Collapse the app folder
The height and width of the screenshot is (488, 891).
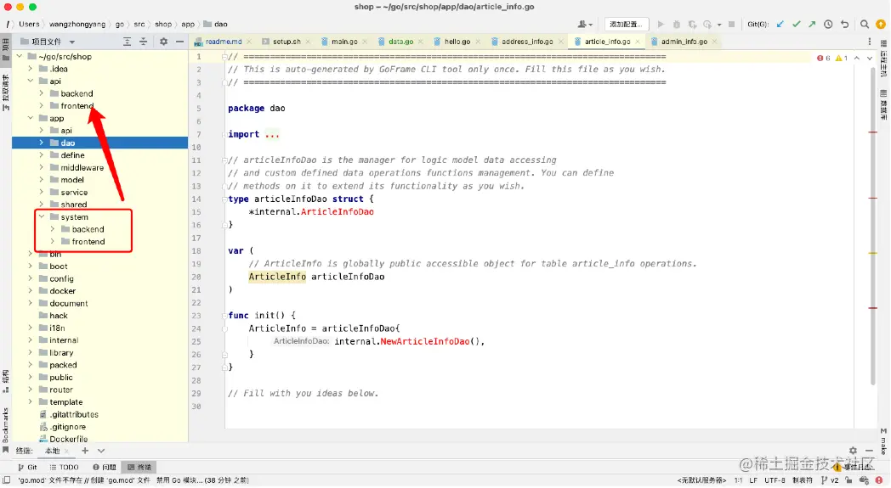pos(30,118)
